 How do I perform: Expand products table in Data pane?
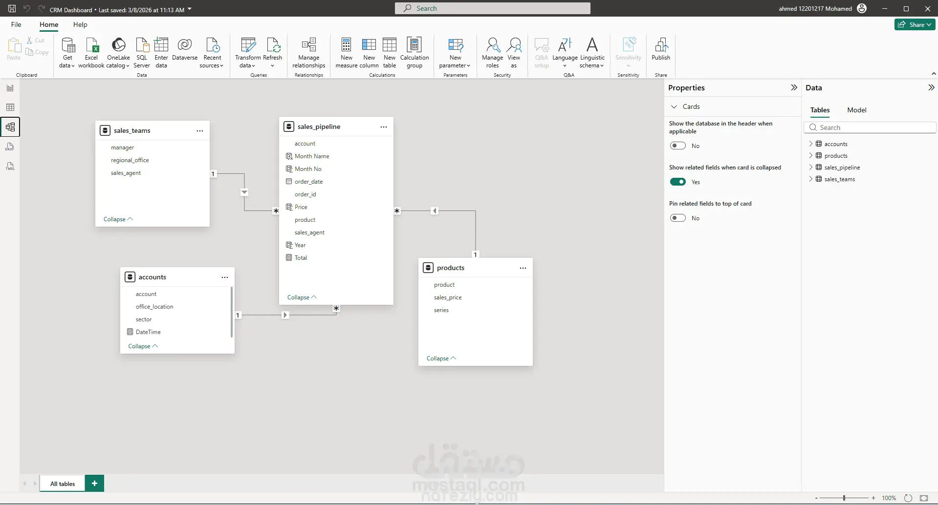[x=811, y=155]
